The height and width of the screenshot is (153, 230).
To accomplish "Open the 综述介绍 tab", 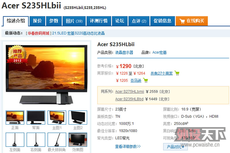I will [16, 21].
